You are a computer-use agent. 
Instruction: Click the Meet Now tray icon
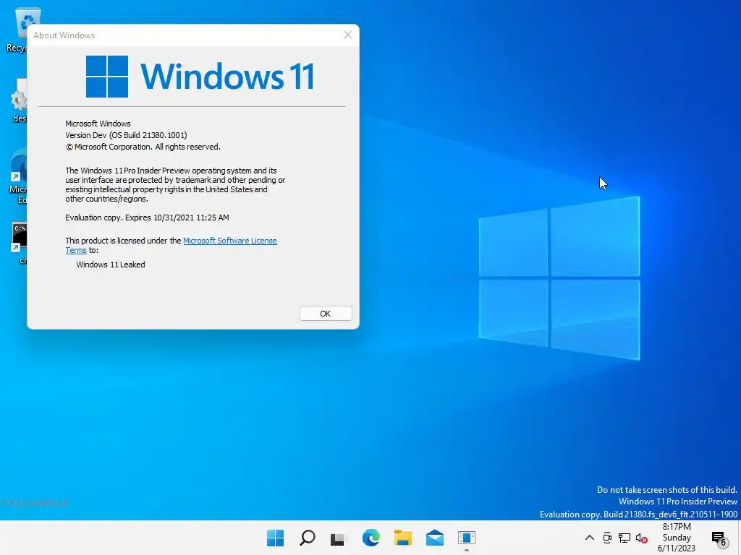tap(607, 538)
